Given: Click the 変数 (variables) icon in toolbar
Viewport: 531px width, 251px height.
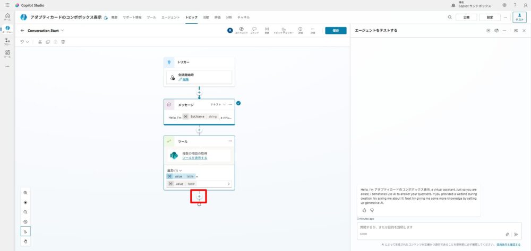Looking at the screenshot, I should click(267, 30).
